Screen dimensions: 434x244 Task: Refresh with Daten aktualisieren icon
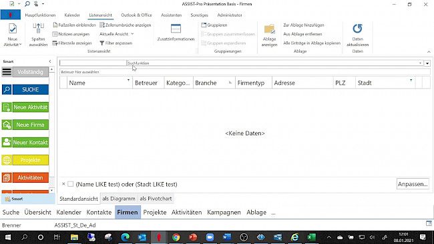(x=358, y=29)
